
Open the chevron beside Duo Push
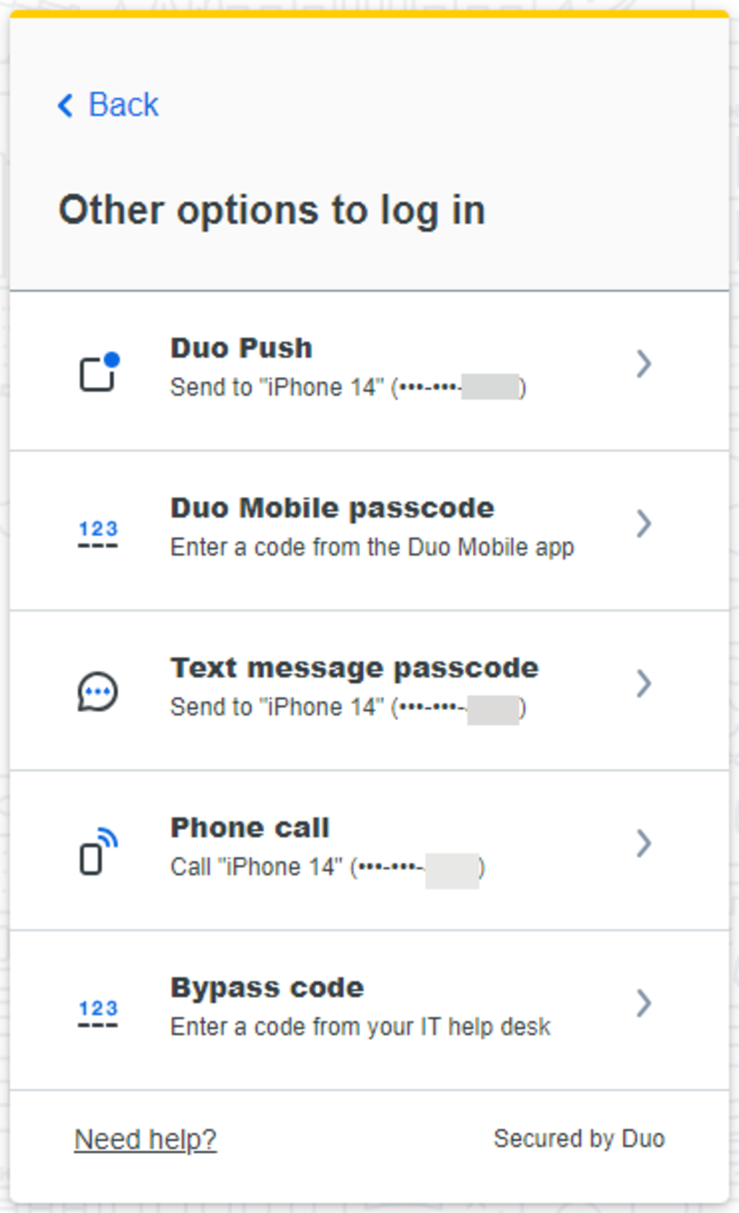click(x=644, y=364)
